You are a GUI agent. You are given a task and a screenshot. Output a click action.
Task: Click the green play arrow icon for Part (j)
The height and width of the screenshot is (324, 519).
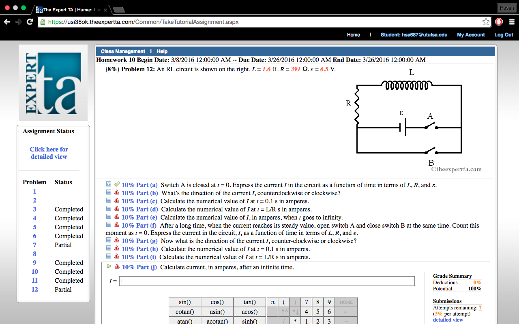click(108, 266)
